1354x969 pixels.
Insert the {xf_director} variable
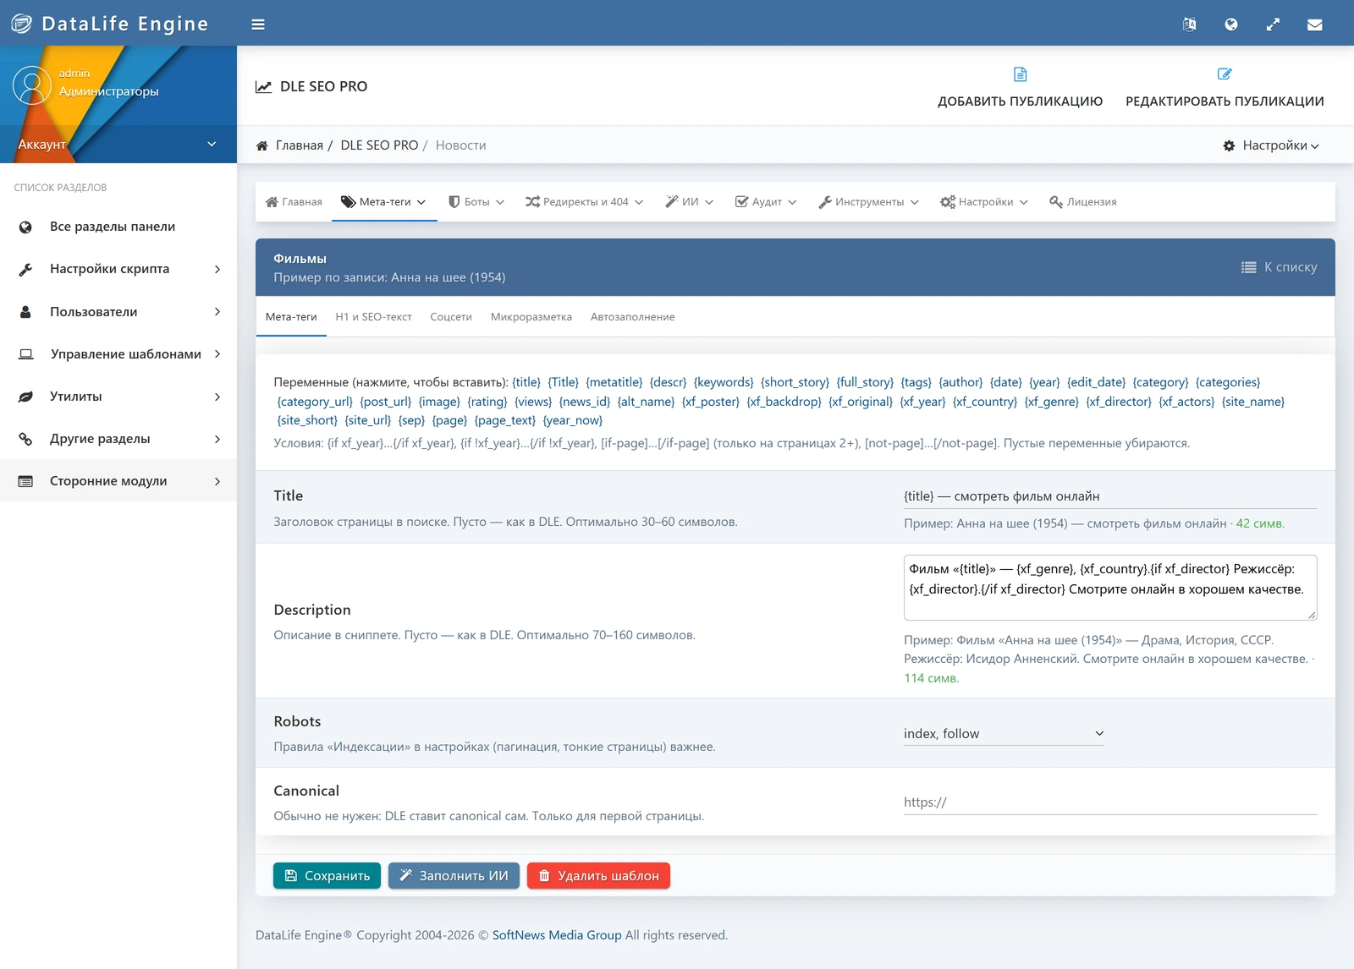coord(1119,402)
